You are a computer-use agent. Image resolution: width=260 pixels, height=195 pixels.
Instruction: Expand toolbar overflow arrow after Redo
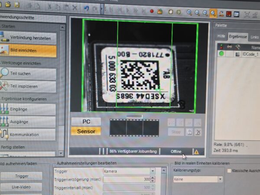(x=102, y=9)
